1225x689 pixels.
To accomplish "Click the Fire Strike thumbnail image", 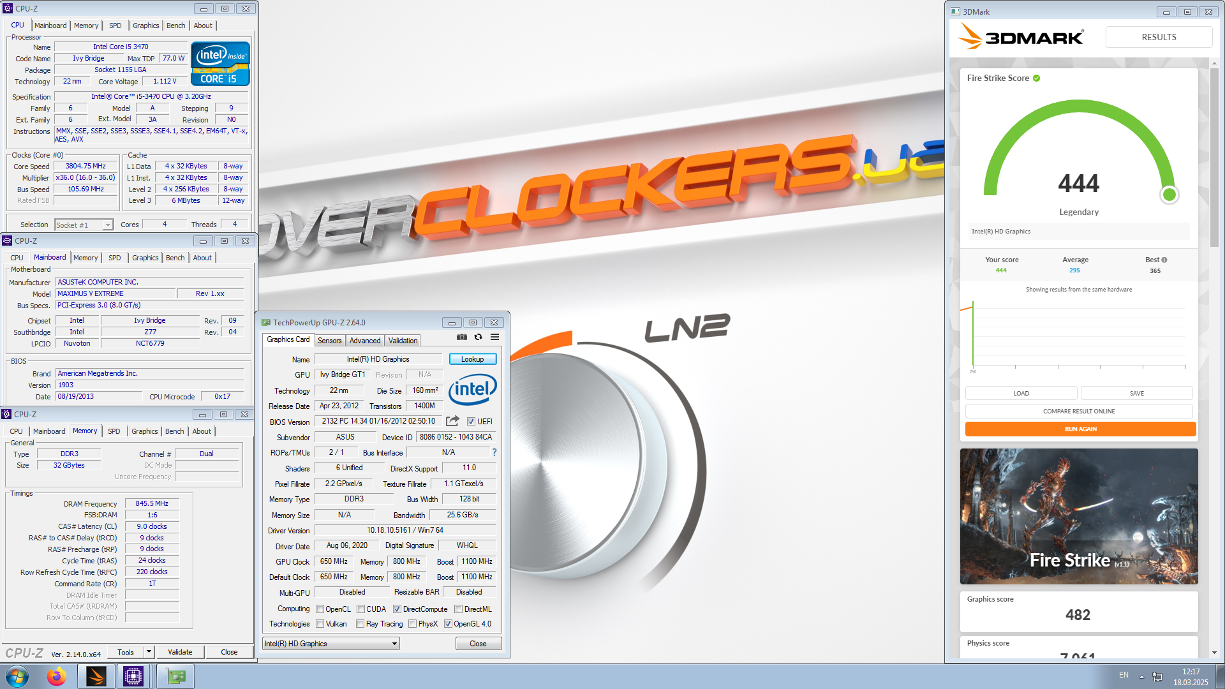I will [x=1079, y=516].
